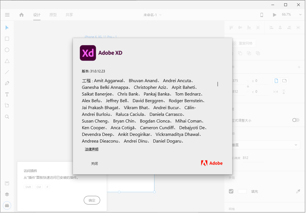Flip horizontally icon
Viewport: 306px width, 213px height.
coord(276,92)
